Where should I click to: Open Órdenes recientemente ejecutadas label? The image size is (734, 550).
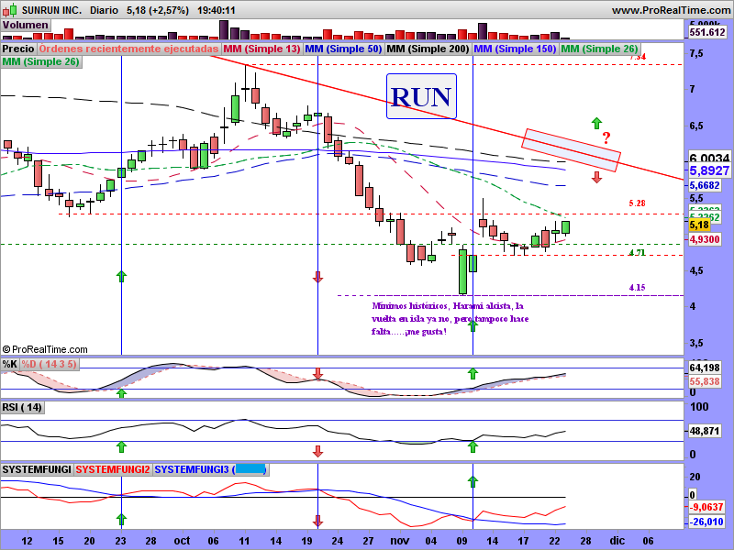128,49
